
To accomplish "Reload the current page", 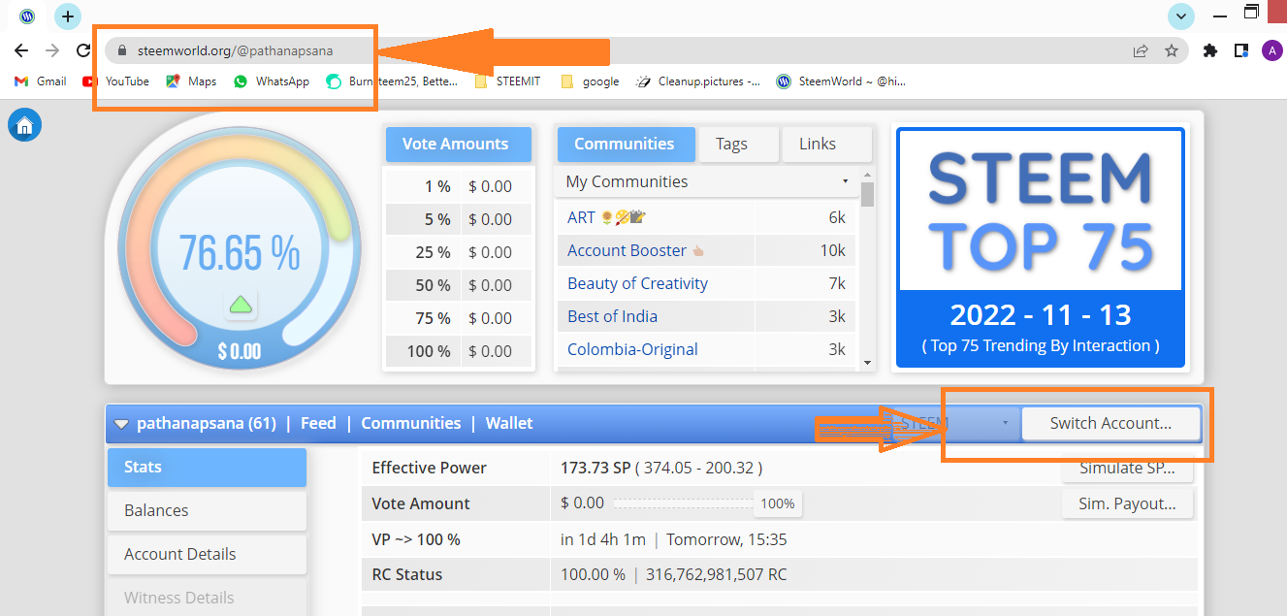I will click(83, 50).
